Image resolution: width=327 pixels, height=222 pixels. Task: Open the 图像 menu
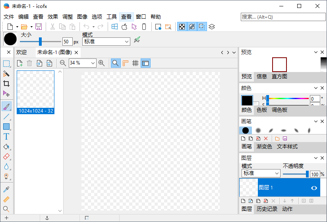(82, 17)
